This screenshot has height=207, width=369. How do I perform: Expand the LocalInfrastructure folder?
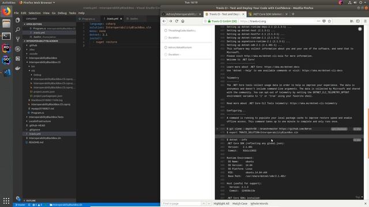click(40, 121)
